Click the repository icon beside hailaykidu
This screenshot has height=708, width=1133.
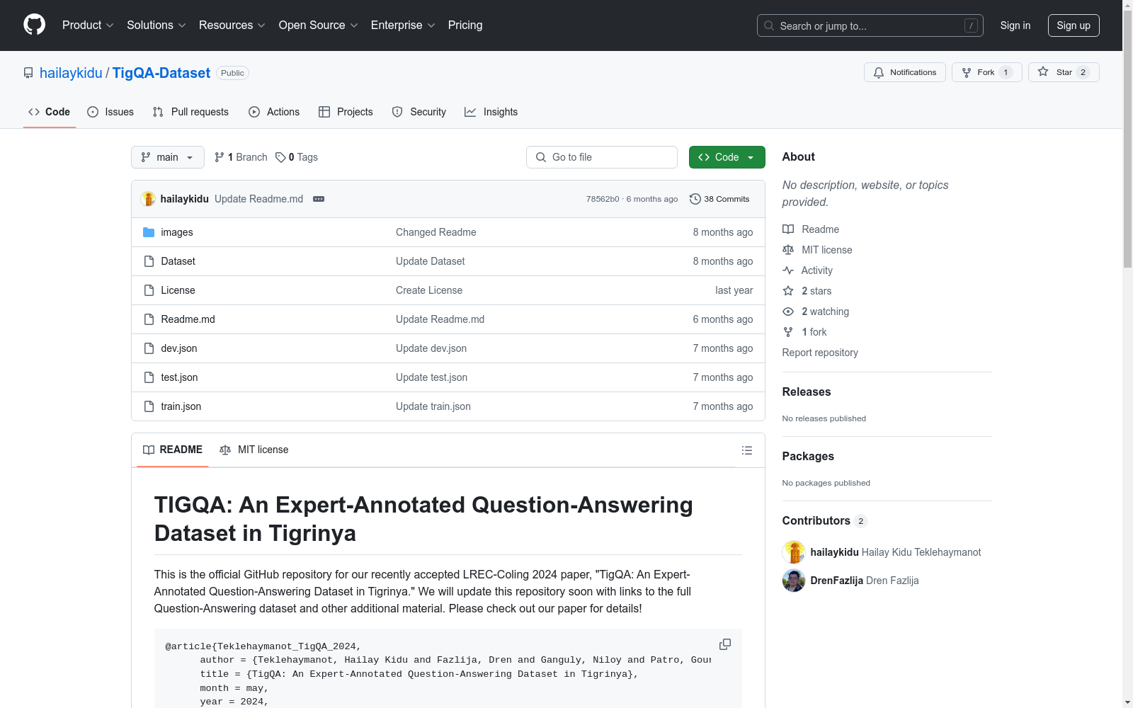(28, 73)
